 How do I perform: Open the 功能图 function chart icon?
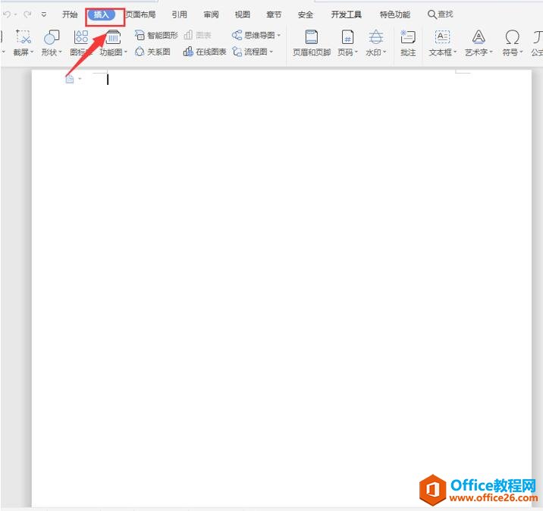(113, 38)
